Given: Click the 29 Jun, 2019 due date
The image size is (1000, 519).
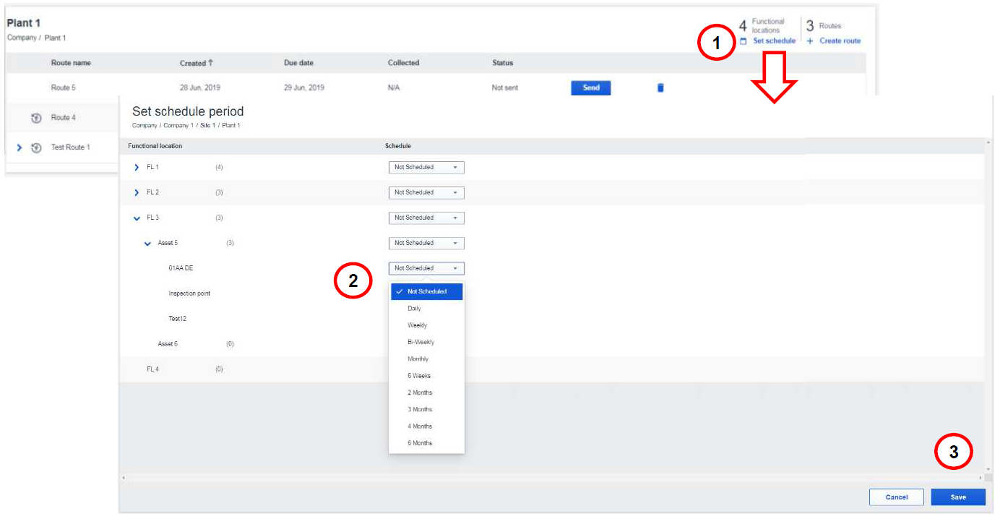Looking at the screenshot, I should 304,88.
